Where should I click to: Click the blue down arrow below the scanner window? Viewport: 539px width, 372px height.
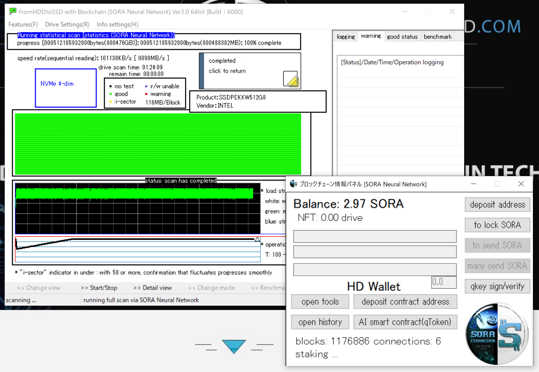pos(234,346)
